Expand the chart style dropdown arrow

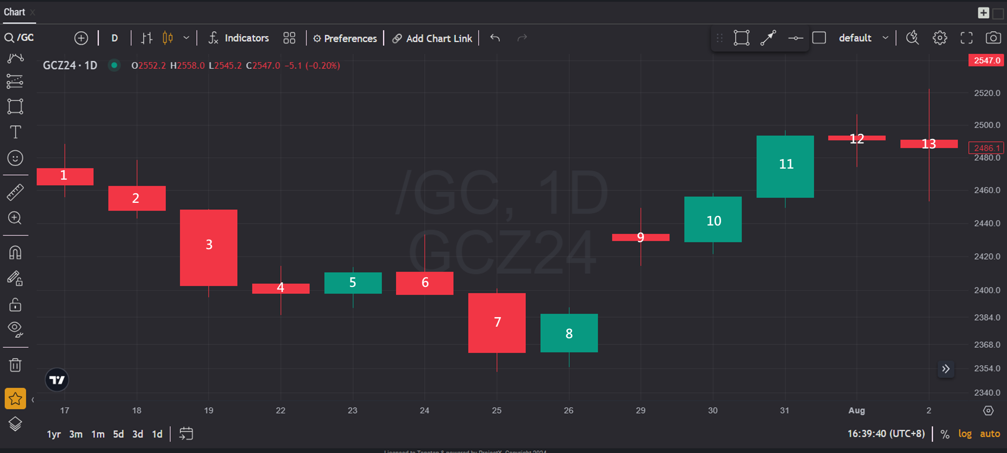186,38
